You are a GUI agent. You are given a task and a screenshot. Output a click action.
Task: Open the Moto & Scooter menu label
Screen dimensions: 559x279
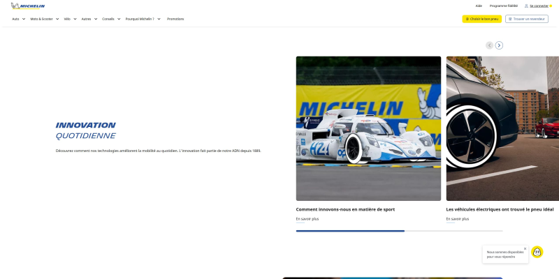[x=41, y=19]
